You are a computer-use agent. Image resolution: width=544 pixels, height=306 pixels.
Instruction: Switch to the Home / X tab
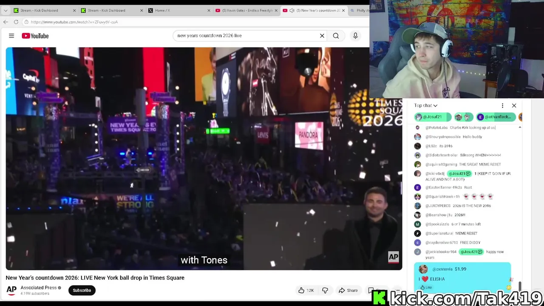tap(178, 10)
